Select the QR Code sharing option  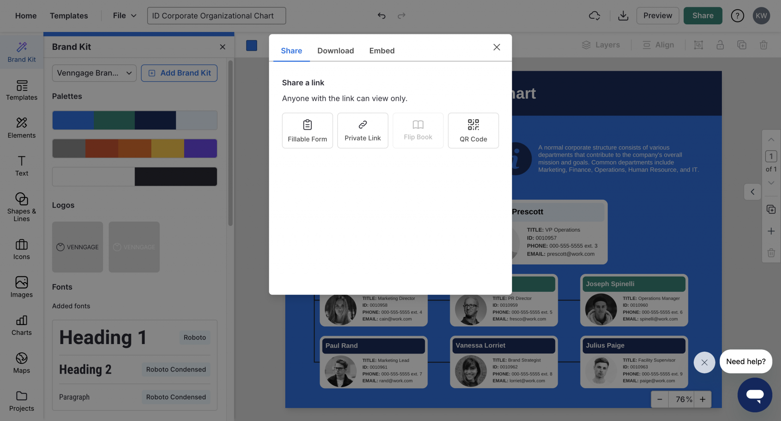coord(473,130)
